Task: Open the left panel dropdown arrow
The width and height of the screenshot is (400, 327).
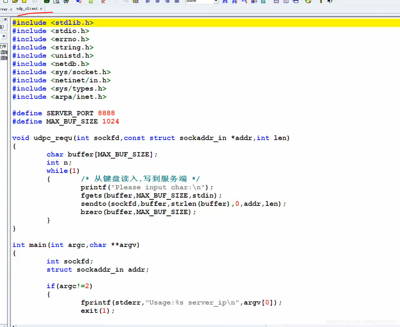Action: pos(4,36)
